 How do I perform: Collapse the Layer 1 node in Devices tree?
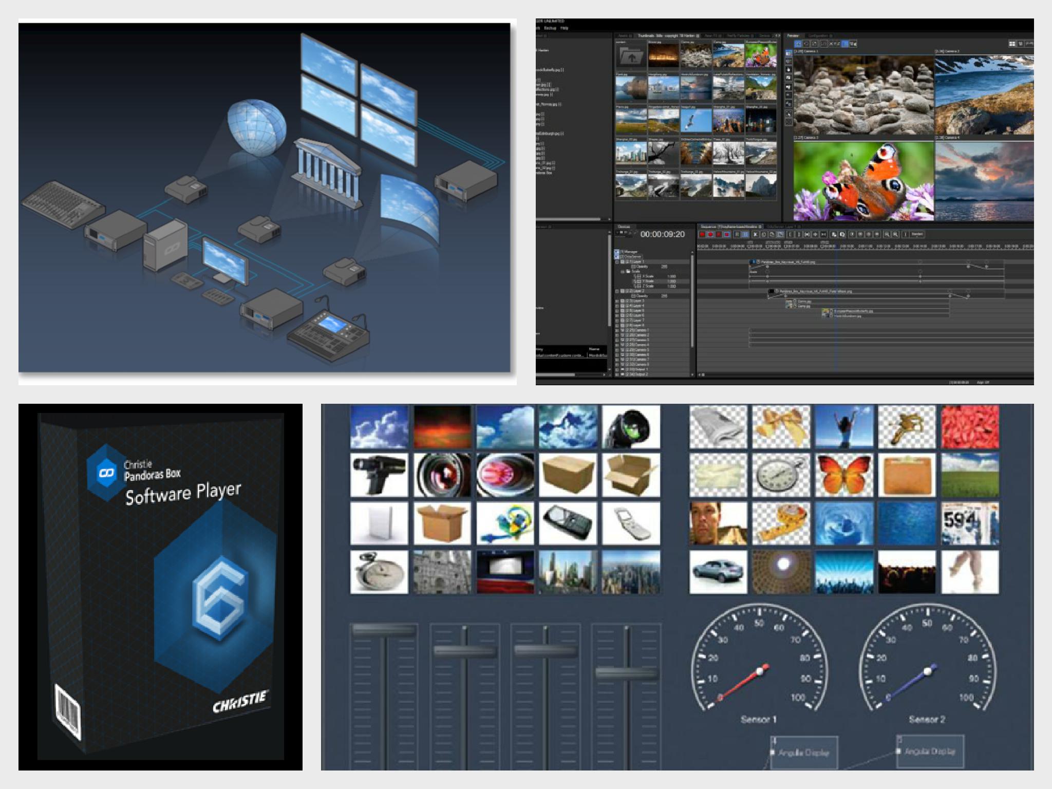pos(617,261)
